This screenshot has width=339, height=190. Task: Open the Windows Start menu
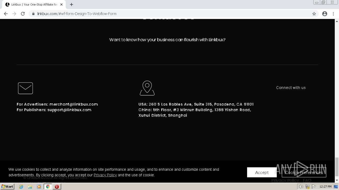point(7,187)
